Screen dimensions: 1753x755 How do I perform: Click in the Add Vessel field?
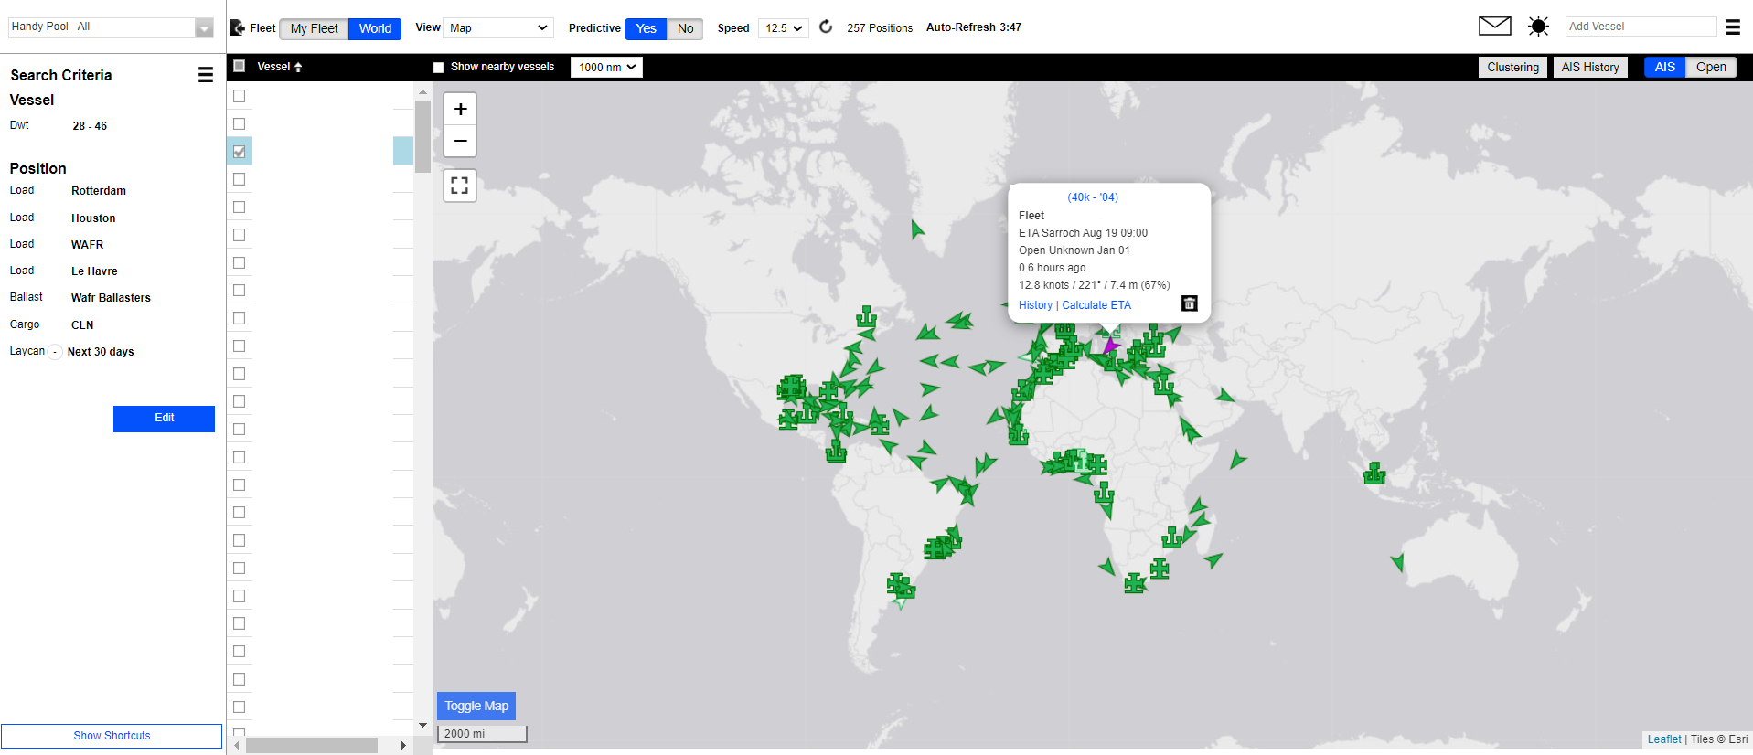(1640, 27)
